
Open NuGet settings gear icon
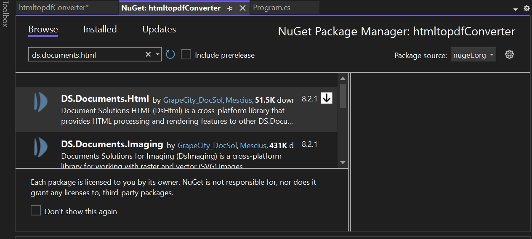(509, 54)
